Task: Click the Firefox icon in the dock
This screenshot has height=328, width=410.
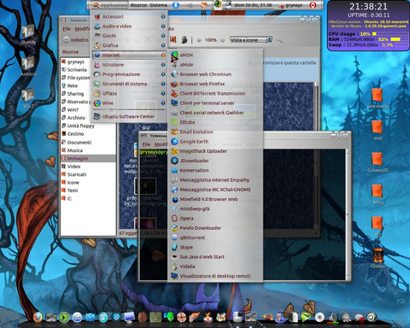Action: [38, 317]
